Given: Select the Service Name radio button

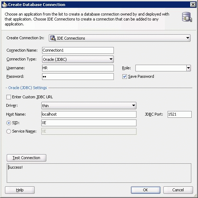Looking at the screenshot, I should coord(8,131).
